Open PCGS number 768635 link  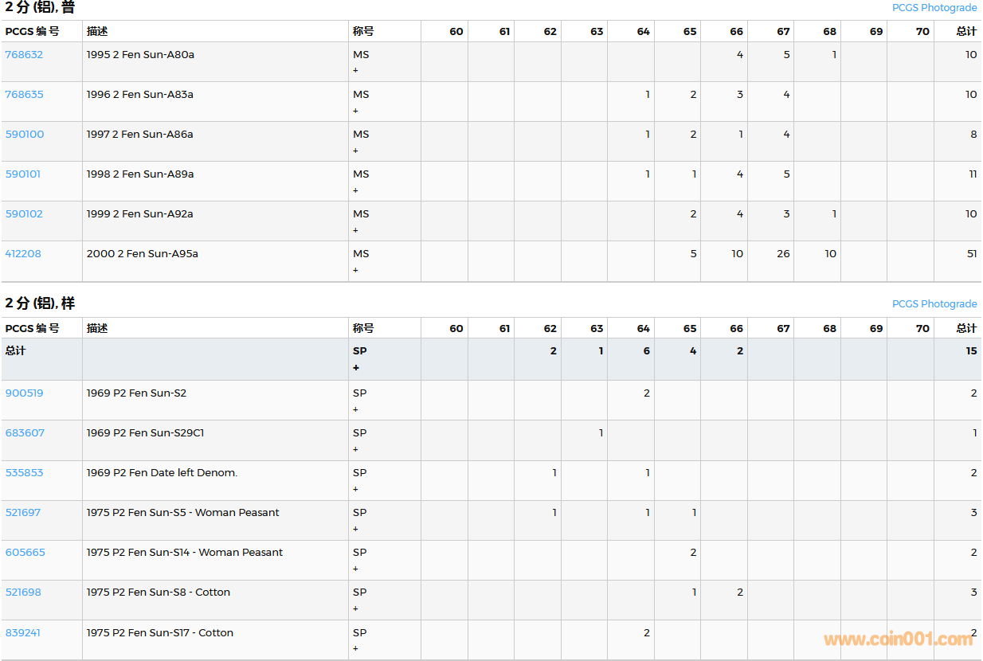coord(24,95)
